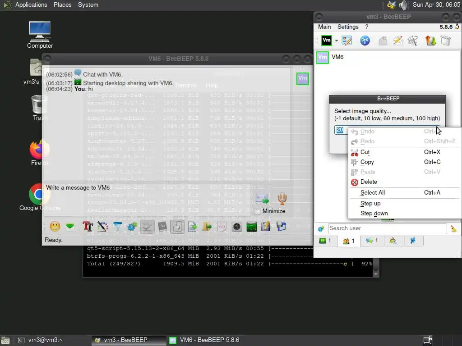Screen dimensions: 462x346
Task: Open file transfers up-down arrows icon
Action: [430, 40]
